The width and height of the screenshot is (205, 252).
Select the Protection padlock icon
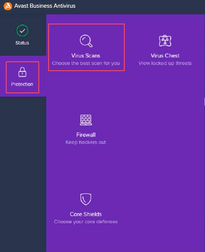[x=22, y=72]
